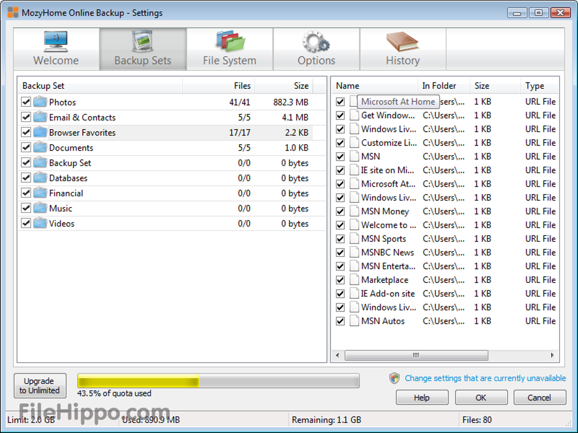Click the file list scroll right arrow
Image resolution: width=578 pixels, height=433 pixels.
(x=552, y=355)
